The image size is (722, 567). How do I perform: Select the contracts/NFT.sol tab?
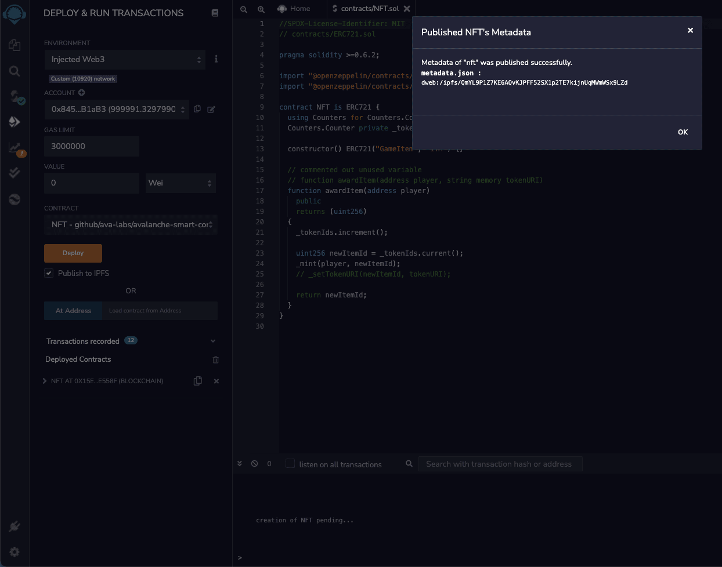[370, 9]
